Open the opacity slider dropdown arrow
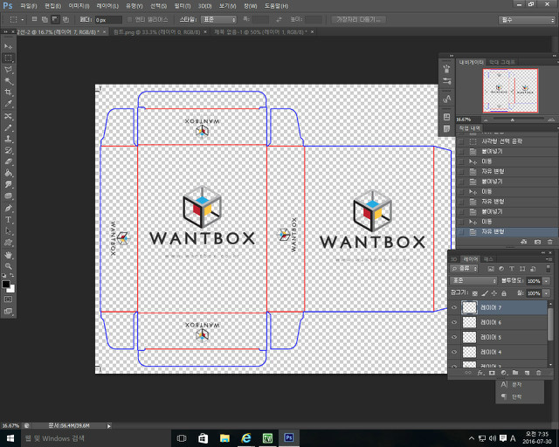Image resolution: width=559 pixels, height=447 pixels. click(547, 281)
